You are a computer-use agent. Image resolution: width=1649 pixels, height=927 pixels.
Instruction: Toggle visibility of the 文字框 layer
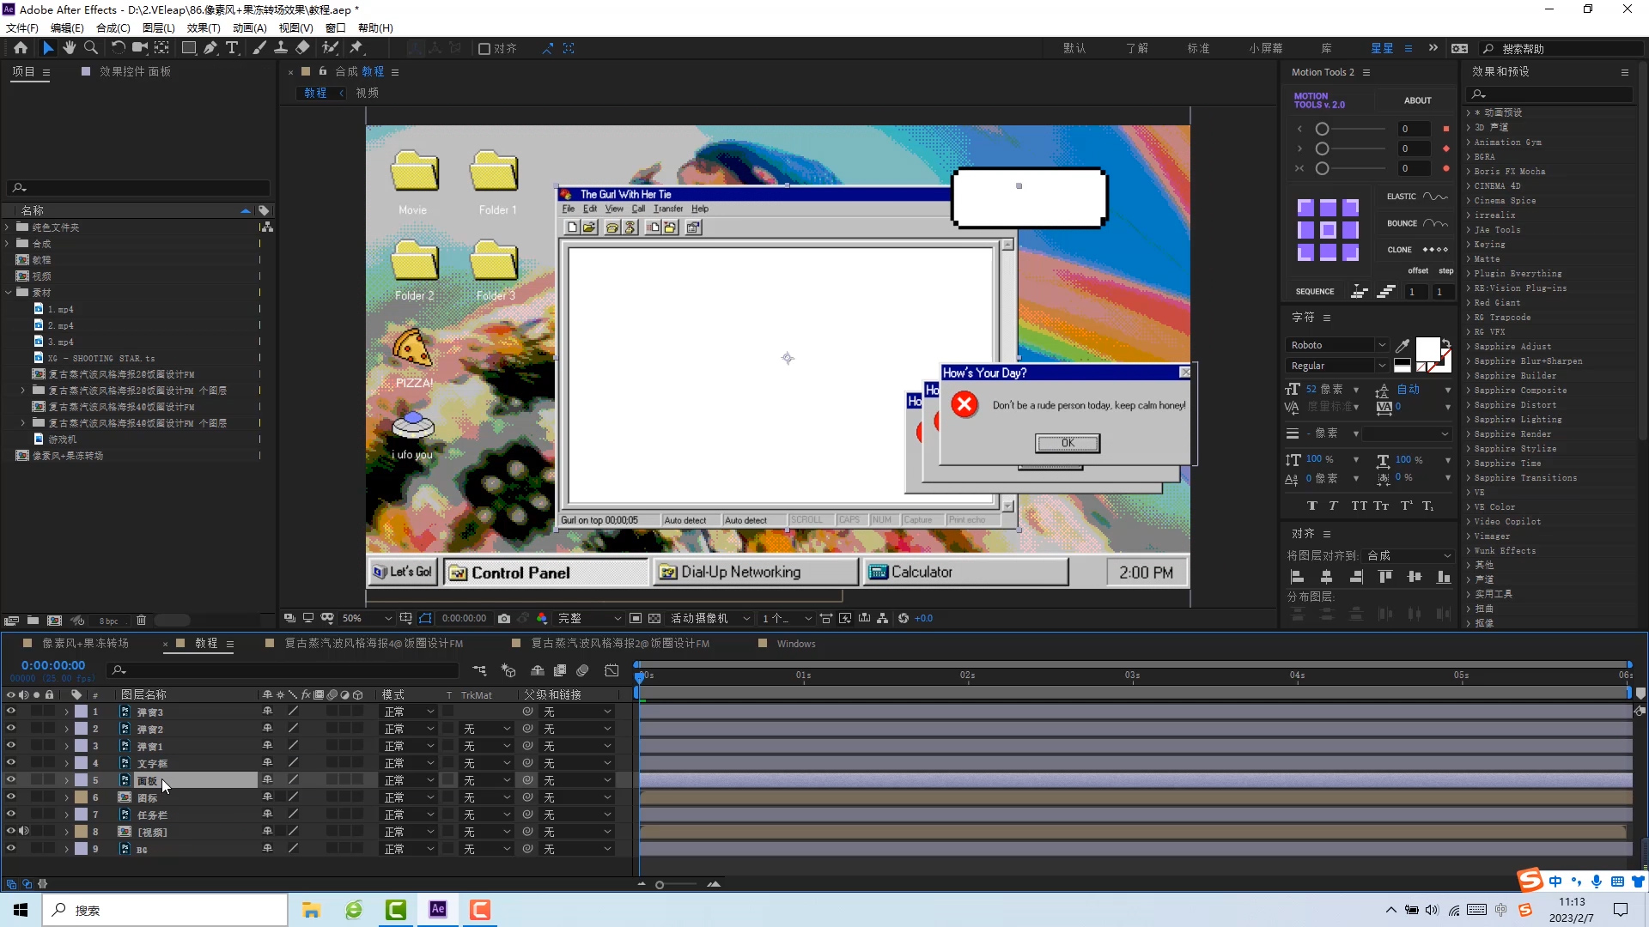(x=11, y=762)
